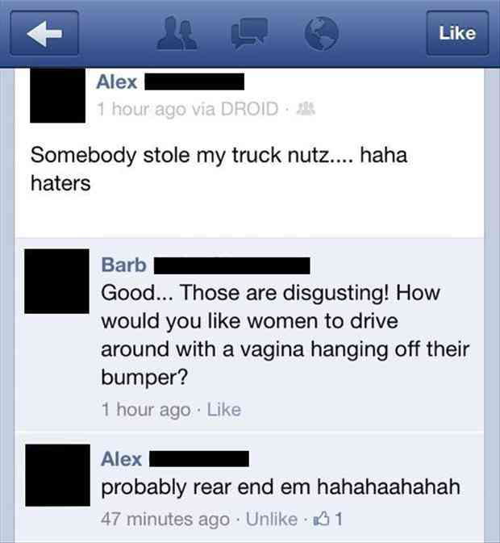Click the Like button in header
The image size is (500, 543).
click(x=457, y=33)
